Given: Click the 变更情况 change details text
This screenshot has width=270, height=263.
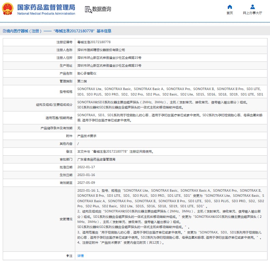Looking at the screenshot, I should point(171,216).
